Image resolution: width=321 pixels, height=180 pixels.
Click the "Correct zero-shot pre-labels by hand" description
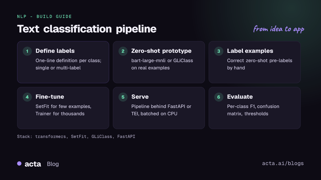(x=260, y=64)
